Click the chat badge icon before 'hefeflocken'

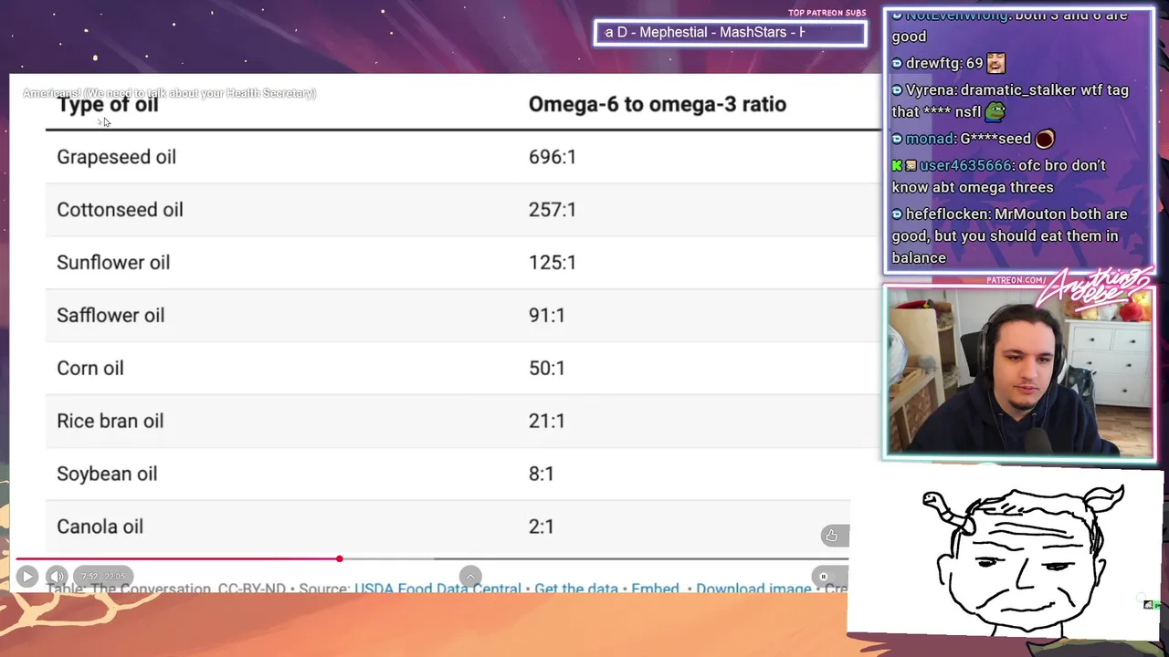click(897, 214)
